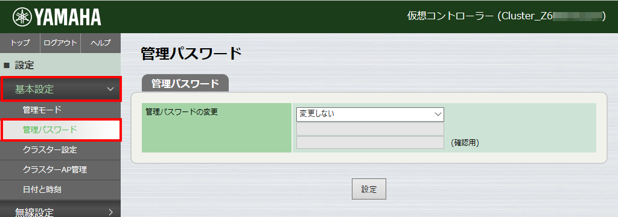The width and height of the screenshot is (618, 217).
Task: Collapse the 基本設定 menu section
Action: point(61,89)
